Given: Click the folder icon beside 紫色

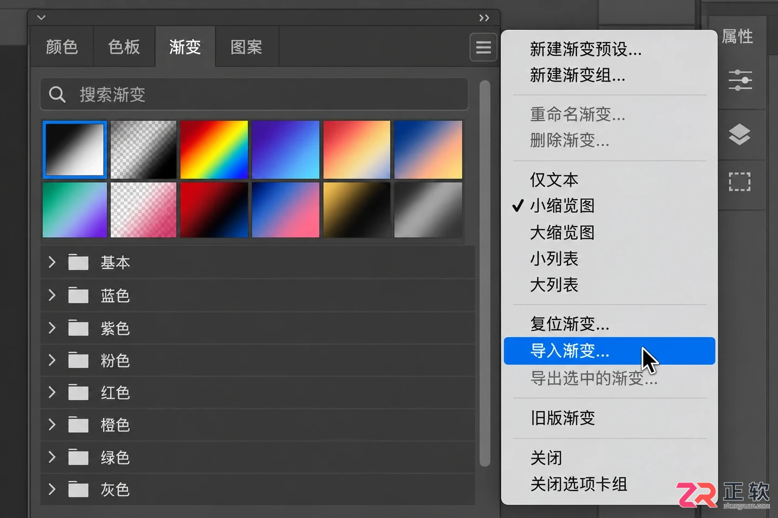Looking at the screenshot, I should (x=78, y=328).
